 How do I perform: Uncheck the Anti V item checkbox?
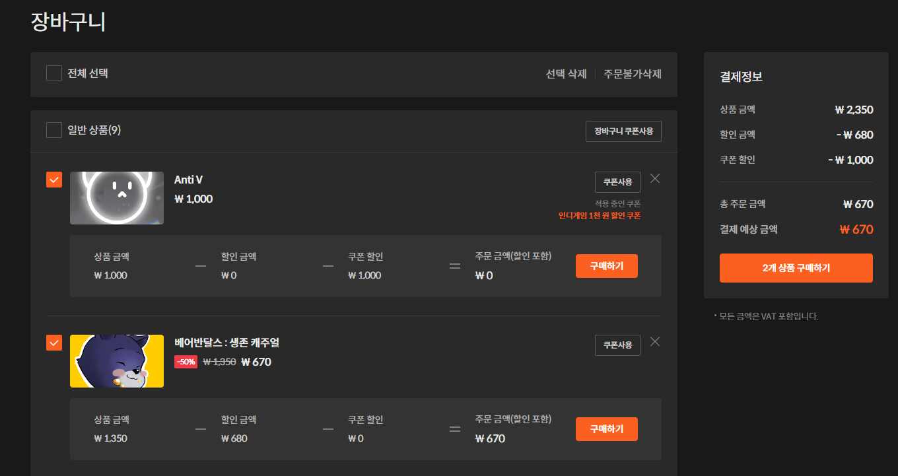(54, 180)
